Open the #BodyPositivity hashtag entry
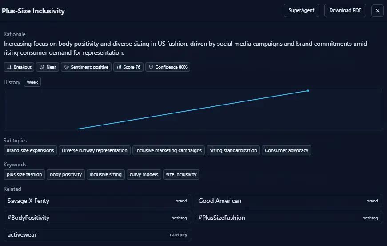This screenshot has height=246, width=387. [97, 218]
